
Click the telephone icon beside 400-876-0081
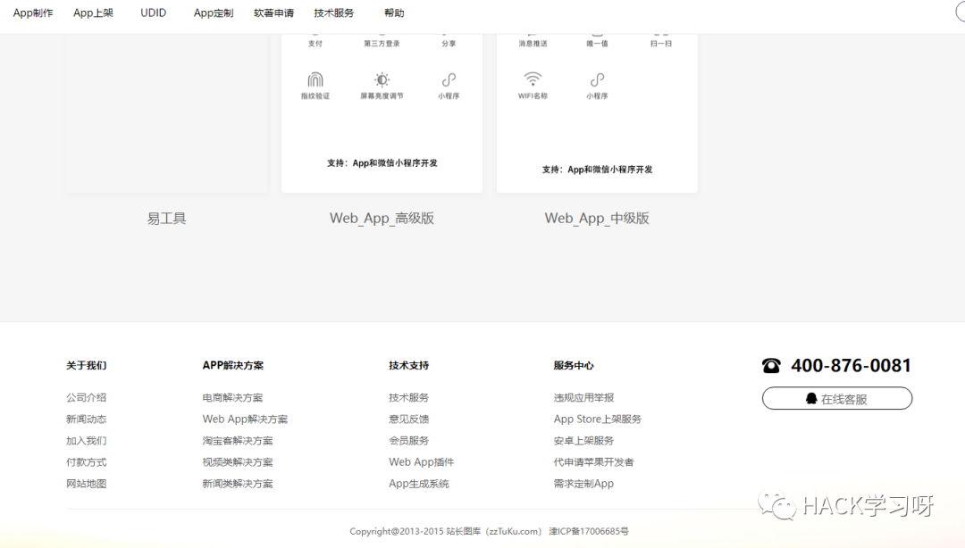[x=771, y=366]
